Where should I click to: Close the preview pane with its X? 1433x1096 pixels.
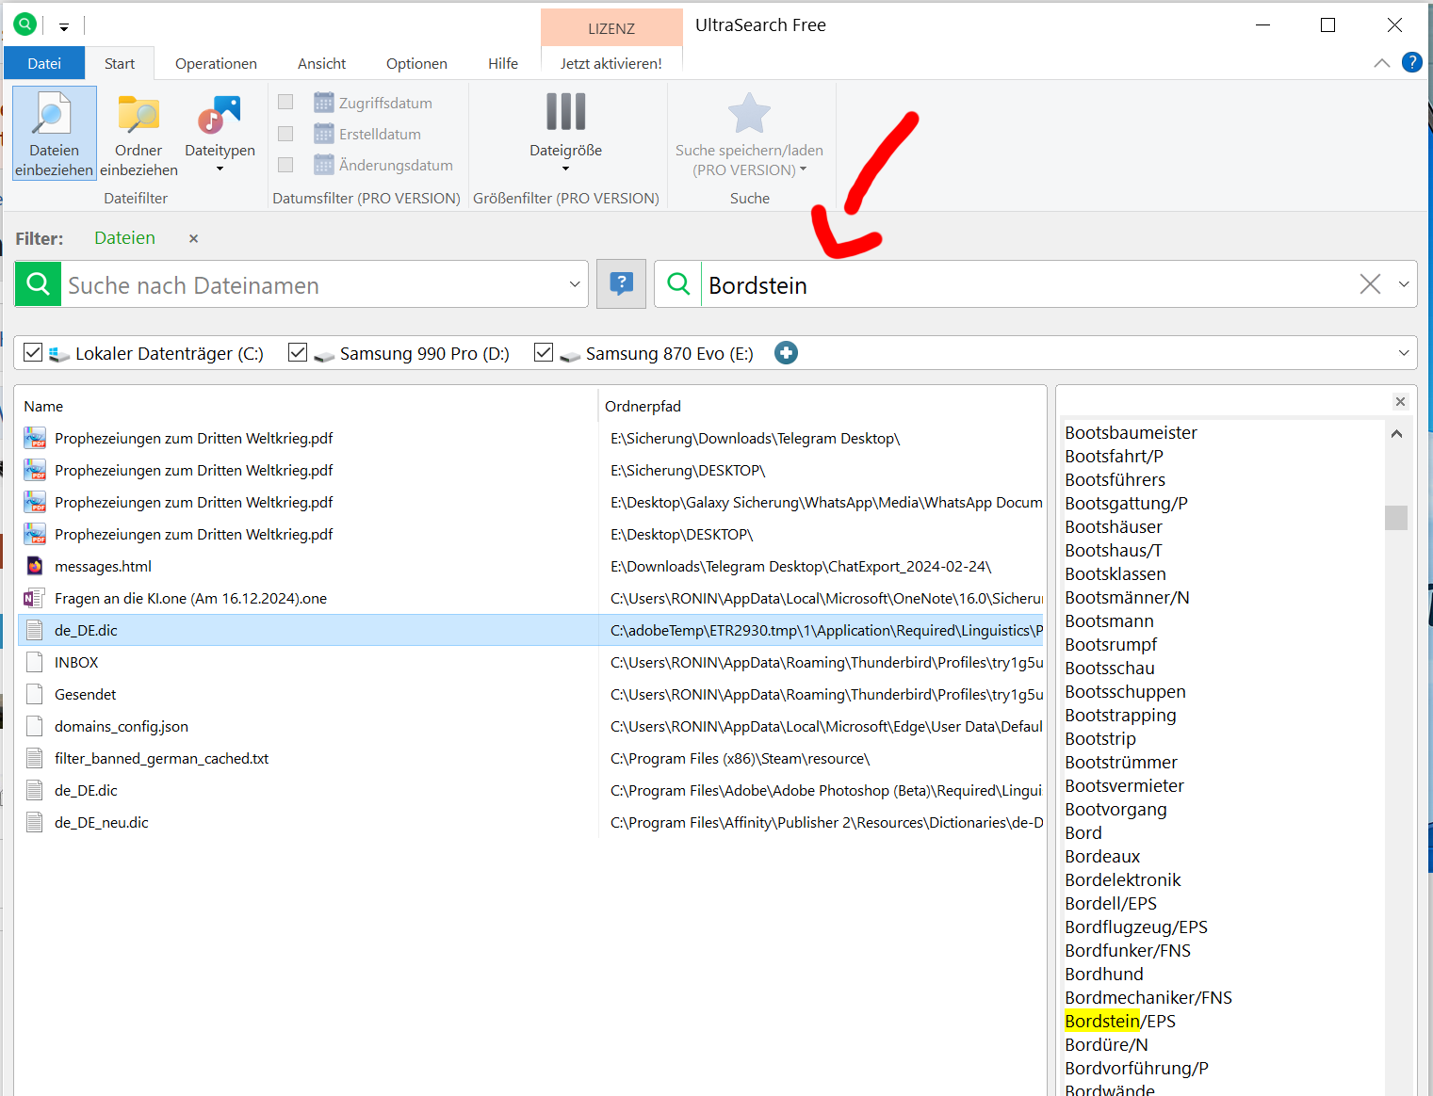point(1400,402)
